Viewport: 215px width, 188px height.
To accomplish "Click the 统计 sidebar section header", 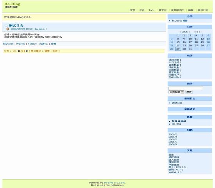I will [x=190, y=56].
